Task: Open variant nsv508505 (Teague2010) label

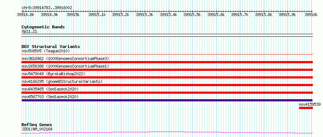Action: coord(46,51)
